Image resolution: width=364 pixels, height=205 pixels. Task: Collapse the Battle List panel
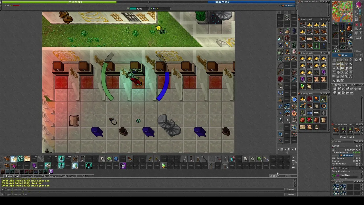pos(360,85)
